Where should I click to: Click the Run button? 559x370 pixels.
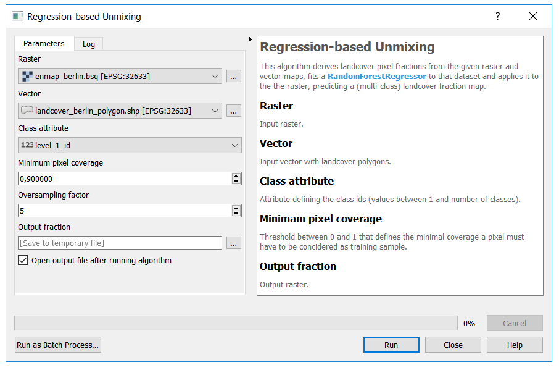391,345
